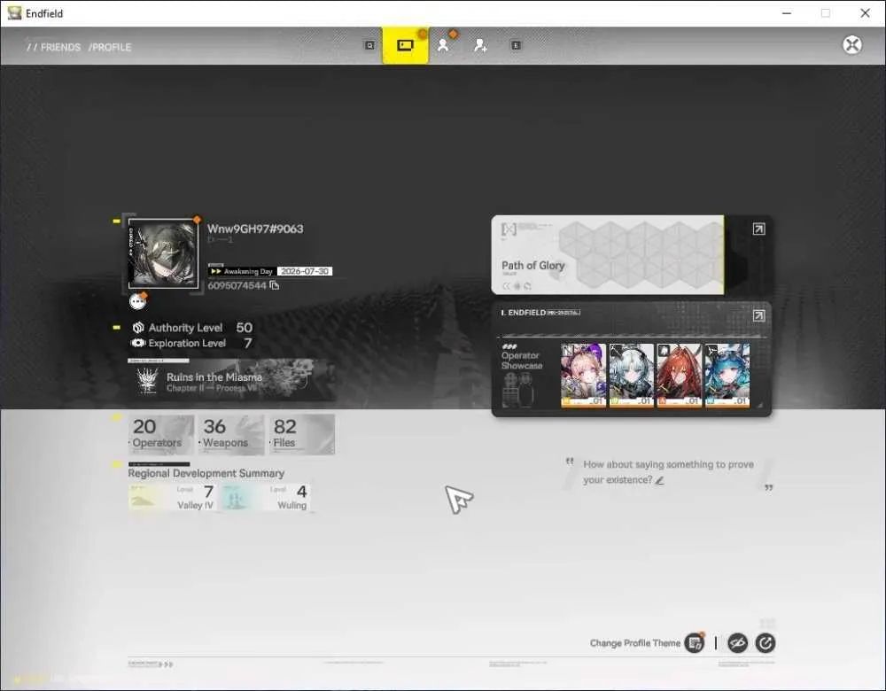Viewport: 886px width, 691px height.
Task: Open the Path of Glory card
Action: [x=608, y=255]
